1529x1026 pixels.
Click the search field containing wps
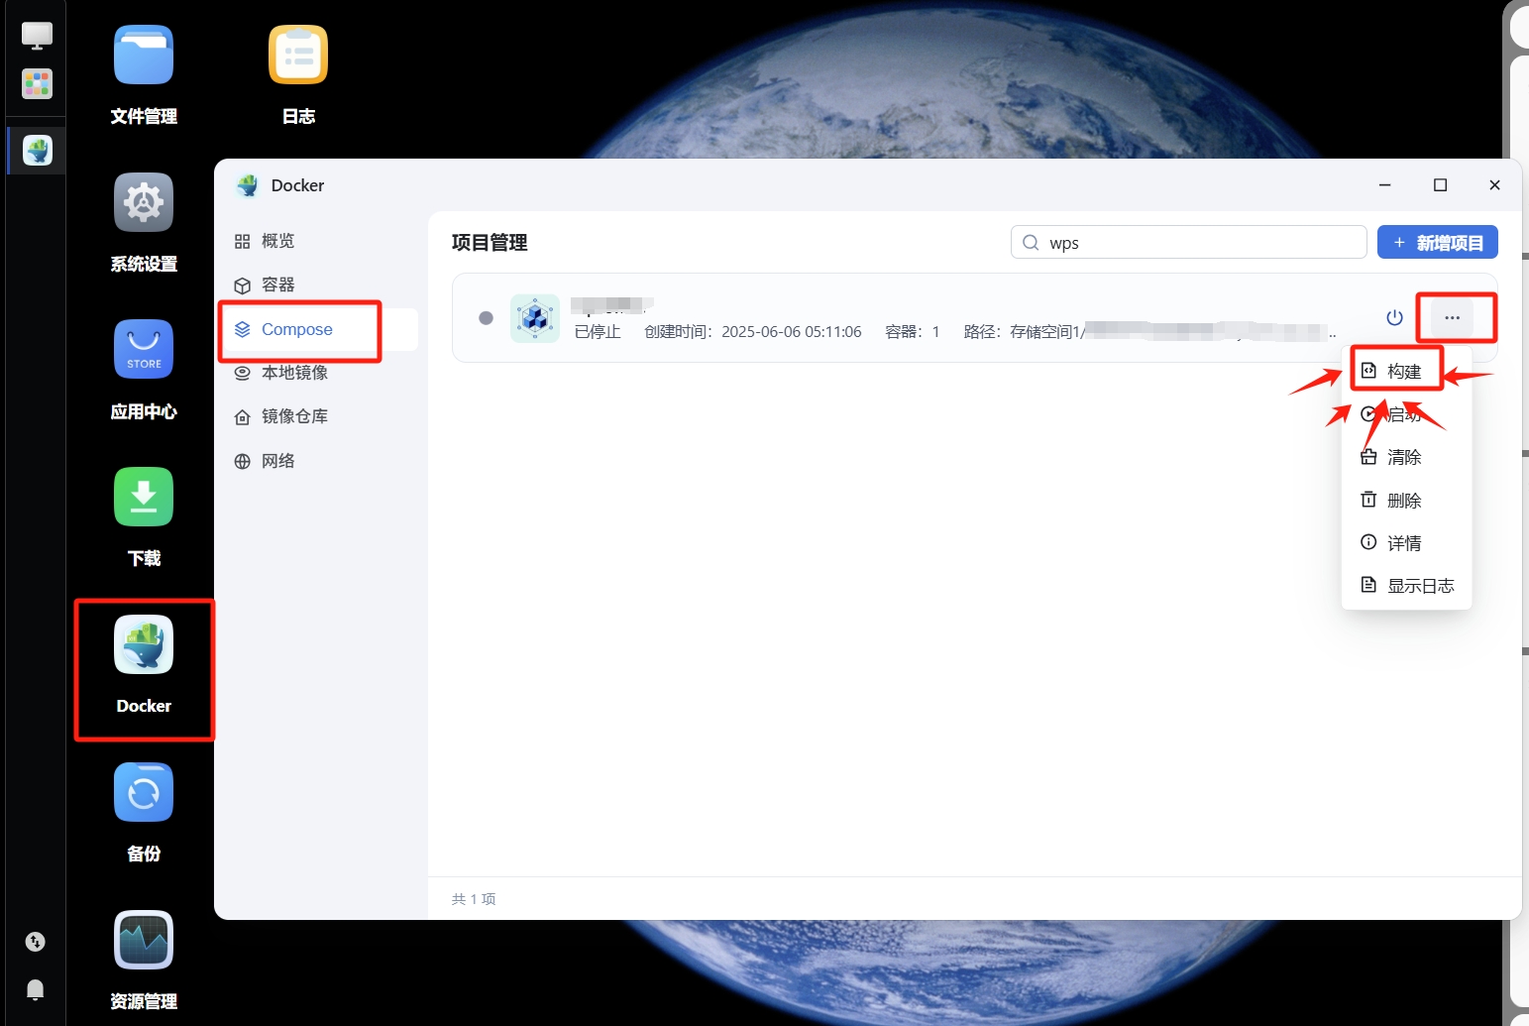click(1189, 242)
